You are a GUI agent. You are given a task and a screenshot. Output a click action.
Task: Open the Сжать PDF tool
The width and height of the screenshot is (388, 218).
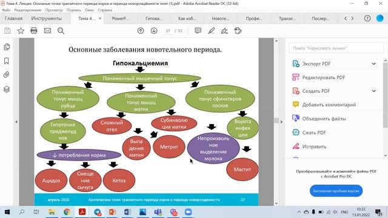click(314, 133)
